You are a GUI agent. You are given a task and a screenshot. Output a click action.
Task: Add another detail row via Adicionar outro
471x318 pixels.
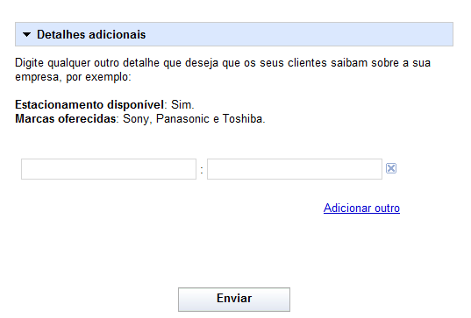pos(361,208)
